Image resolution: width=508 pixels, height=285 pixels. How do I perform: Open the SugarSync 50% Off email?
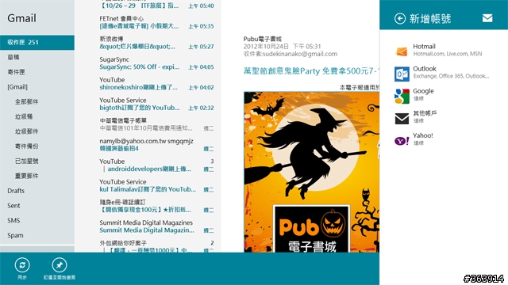point(156,63)
